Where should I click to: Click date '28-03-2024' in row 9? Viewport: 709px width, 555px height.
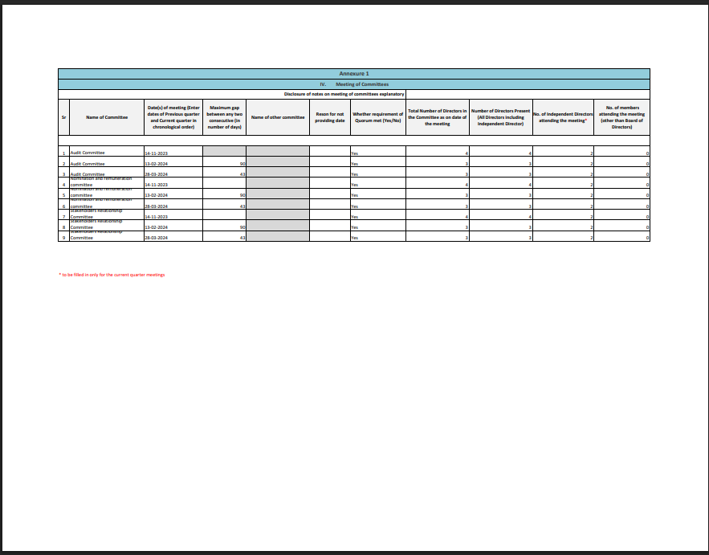[156, 238]
